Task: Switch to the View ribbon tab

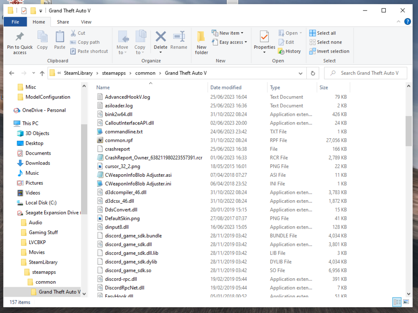Action: tap(86, 22)
